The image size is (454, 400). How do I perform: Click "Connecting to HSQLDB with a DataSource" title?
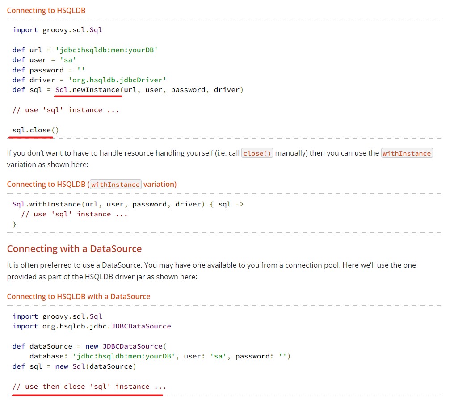tap(79, 296)
